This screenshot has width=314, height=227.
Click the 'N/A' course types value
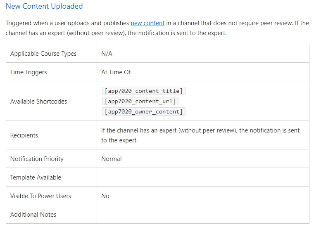pos(107,54)
